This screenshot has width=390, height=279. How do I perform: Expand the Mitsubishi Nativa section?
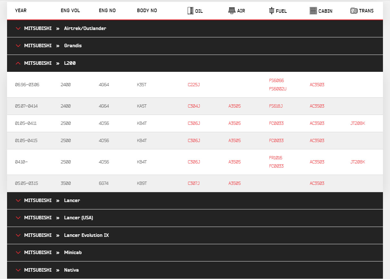pos(195,270)
